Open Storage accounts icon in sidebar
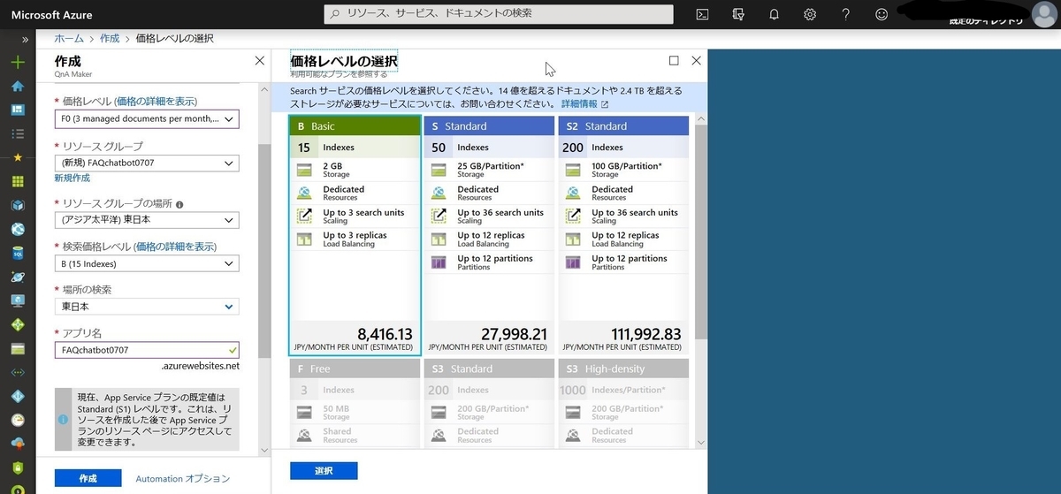The height and width of the screenshot is (494, 1061). click(x=17, y=348)
